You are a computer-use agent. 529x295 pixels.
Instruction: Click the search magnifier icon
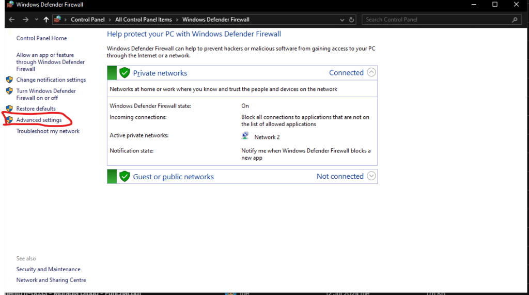tap(515, 20)
